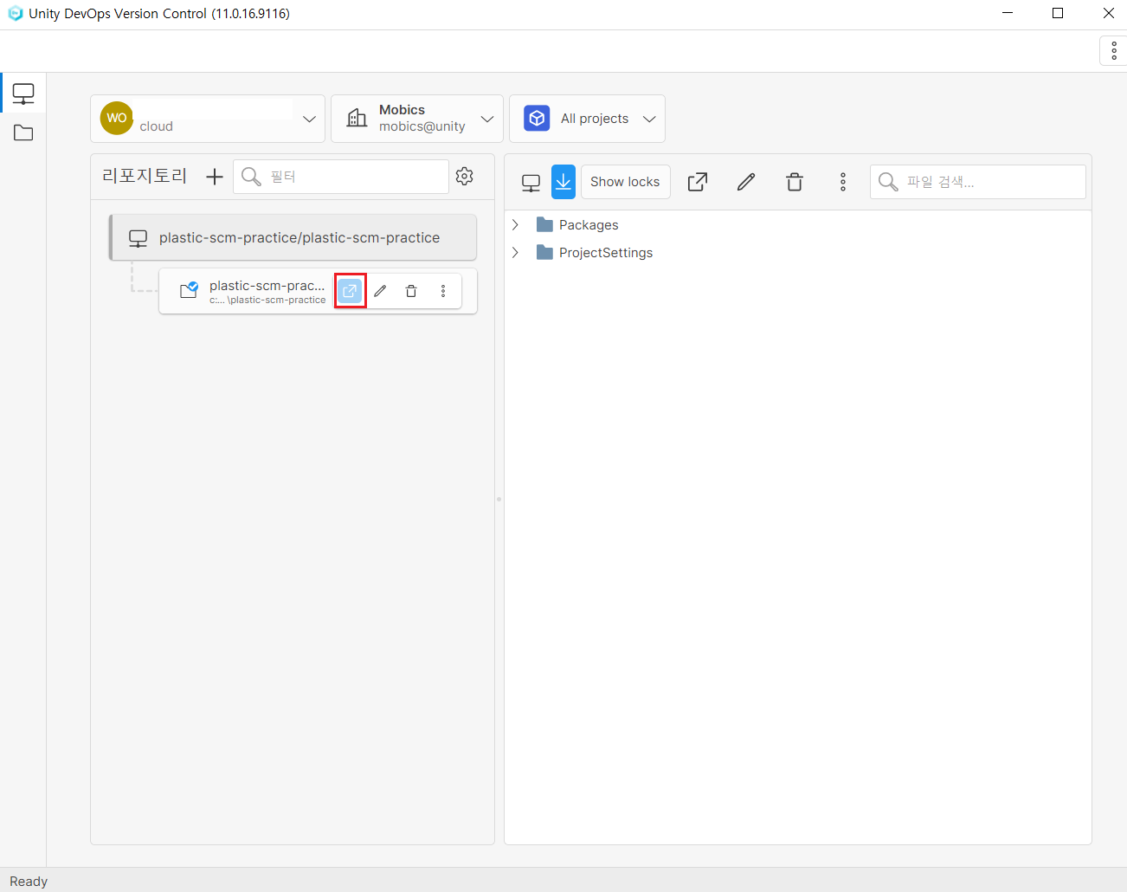This screenshot has width=1127, height=892.
Task: Focus the file search input field
Action: 978,182
